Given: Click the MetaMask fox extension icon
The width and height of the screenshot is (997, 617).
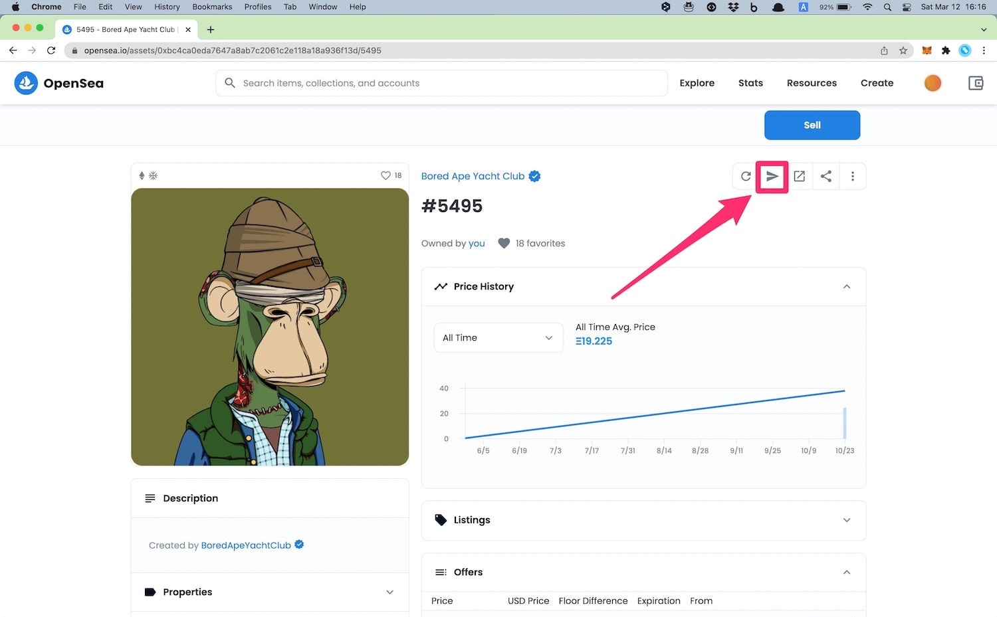Looking at the screenshot, I should (x=927, y=50).
